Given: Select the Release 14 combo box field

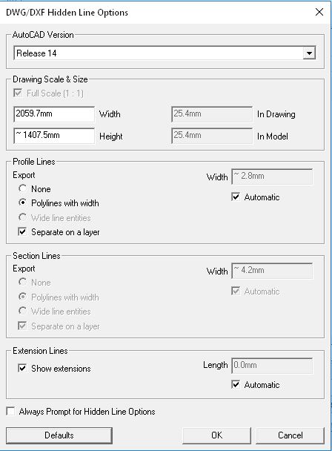Looking at the screenshot, I should [165, 53].
